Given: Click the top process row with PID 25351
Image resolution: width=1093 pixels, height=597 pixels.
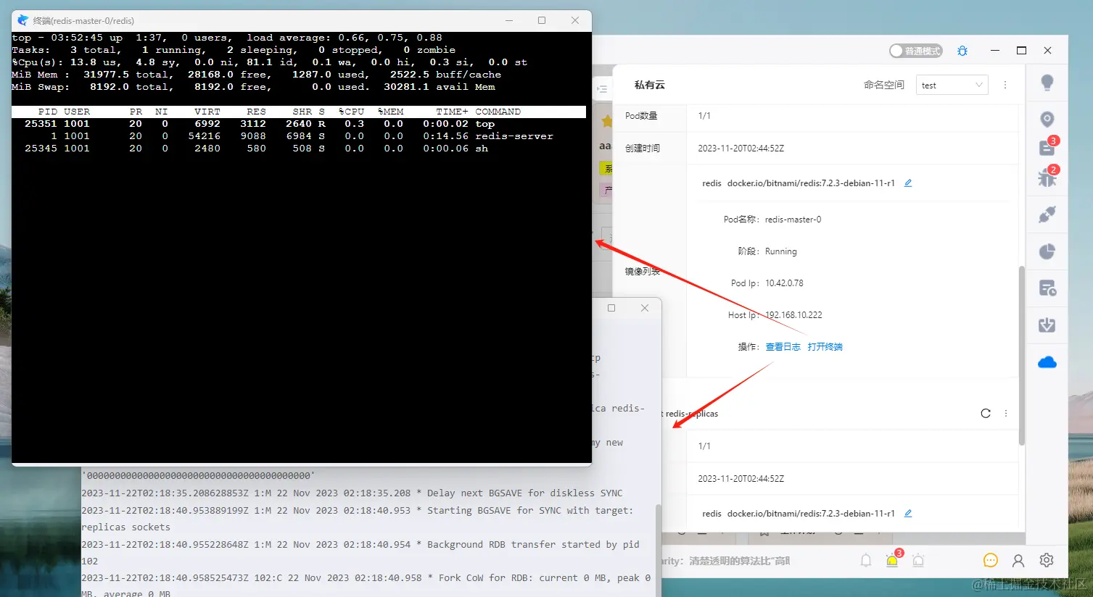Looking at the screenshot, I should tap(299, 124).
